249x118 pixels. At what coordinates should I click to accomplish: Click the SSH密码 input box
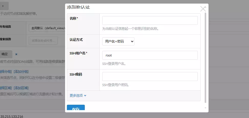coord(150,76)
